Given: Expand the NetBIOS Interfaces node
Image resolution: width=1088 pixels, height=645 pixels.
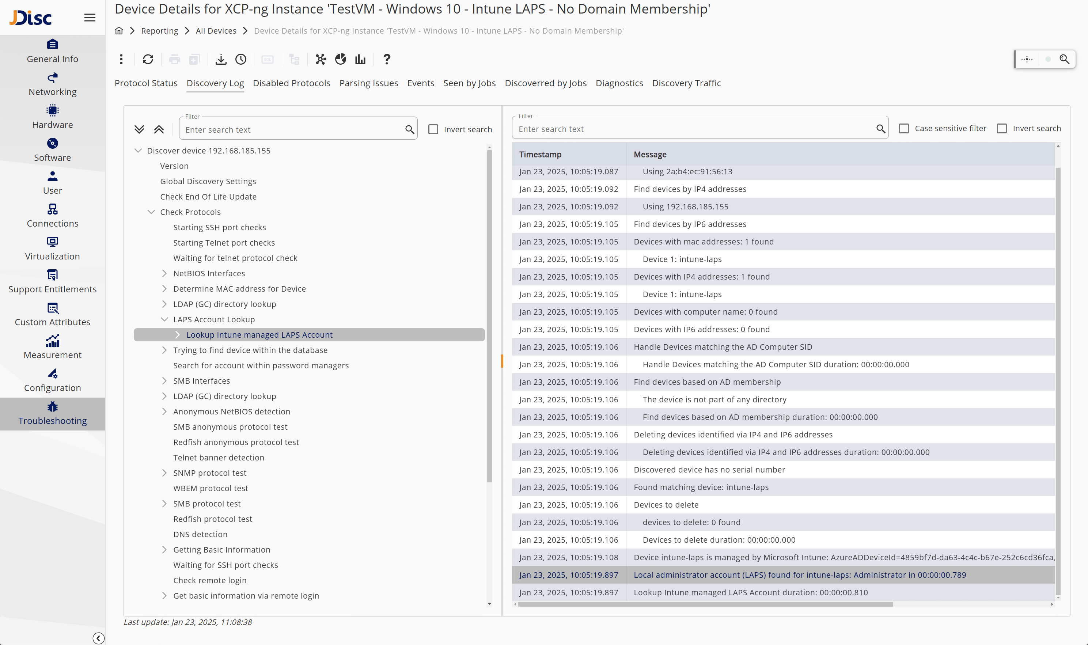Looking at the screenshot, I should (x=164, y=273).
